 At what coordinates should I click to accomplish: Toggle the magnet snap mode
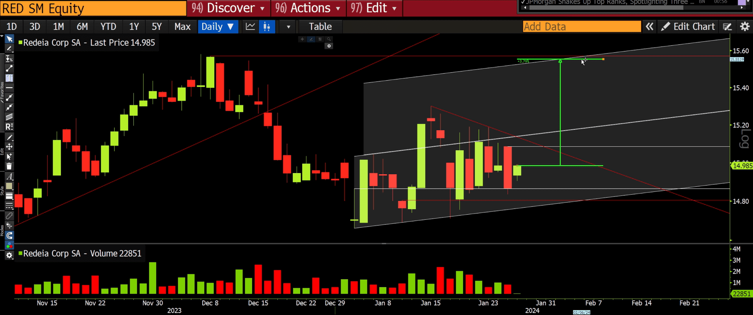click(x=9, y=236)
